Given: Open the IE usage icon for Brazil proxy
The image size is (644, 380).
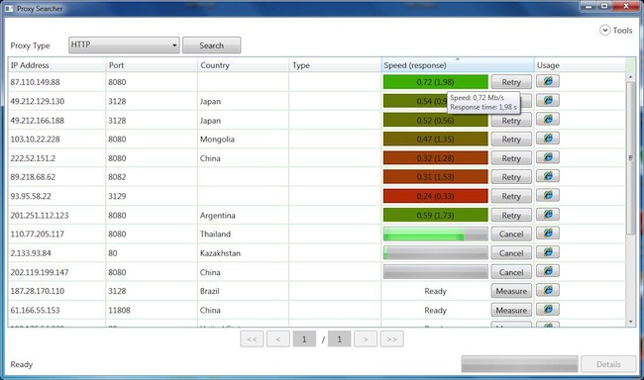Looking at the screenshot, I should (x=548, y=291).
